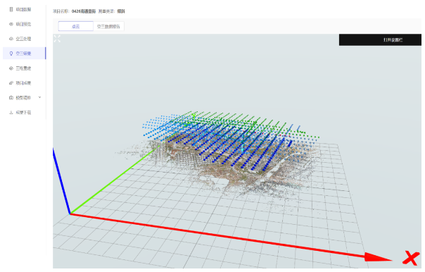Open the 成果下载 sidebar label
Viewport: 425px width, 272px height.
tap(23, 112)
